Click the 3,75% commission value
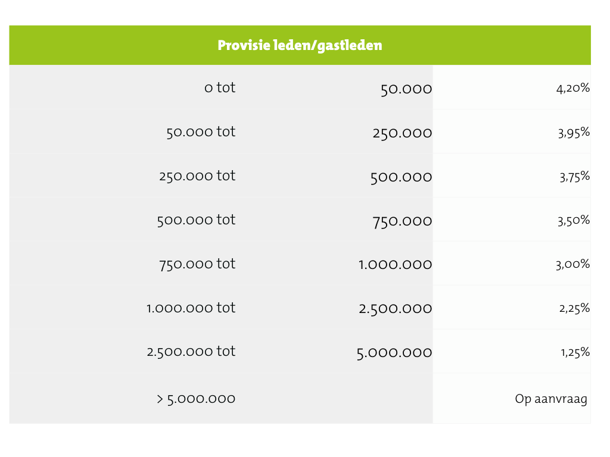 pos(574,177)
